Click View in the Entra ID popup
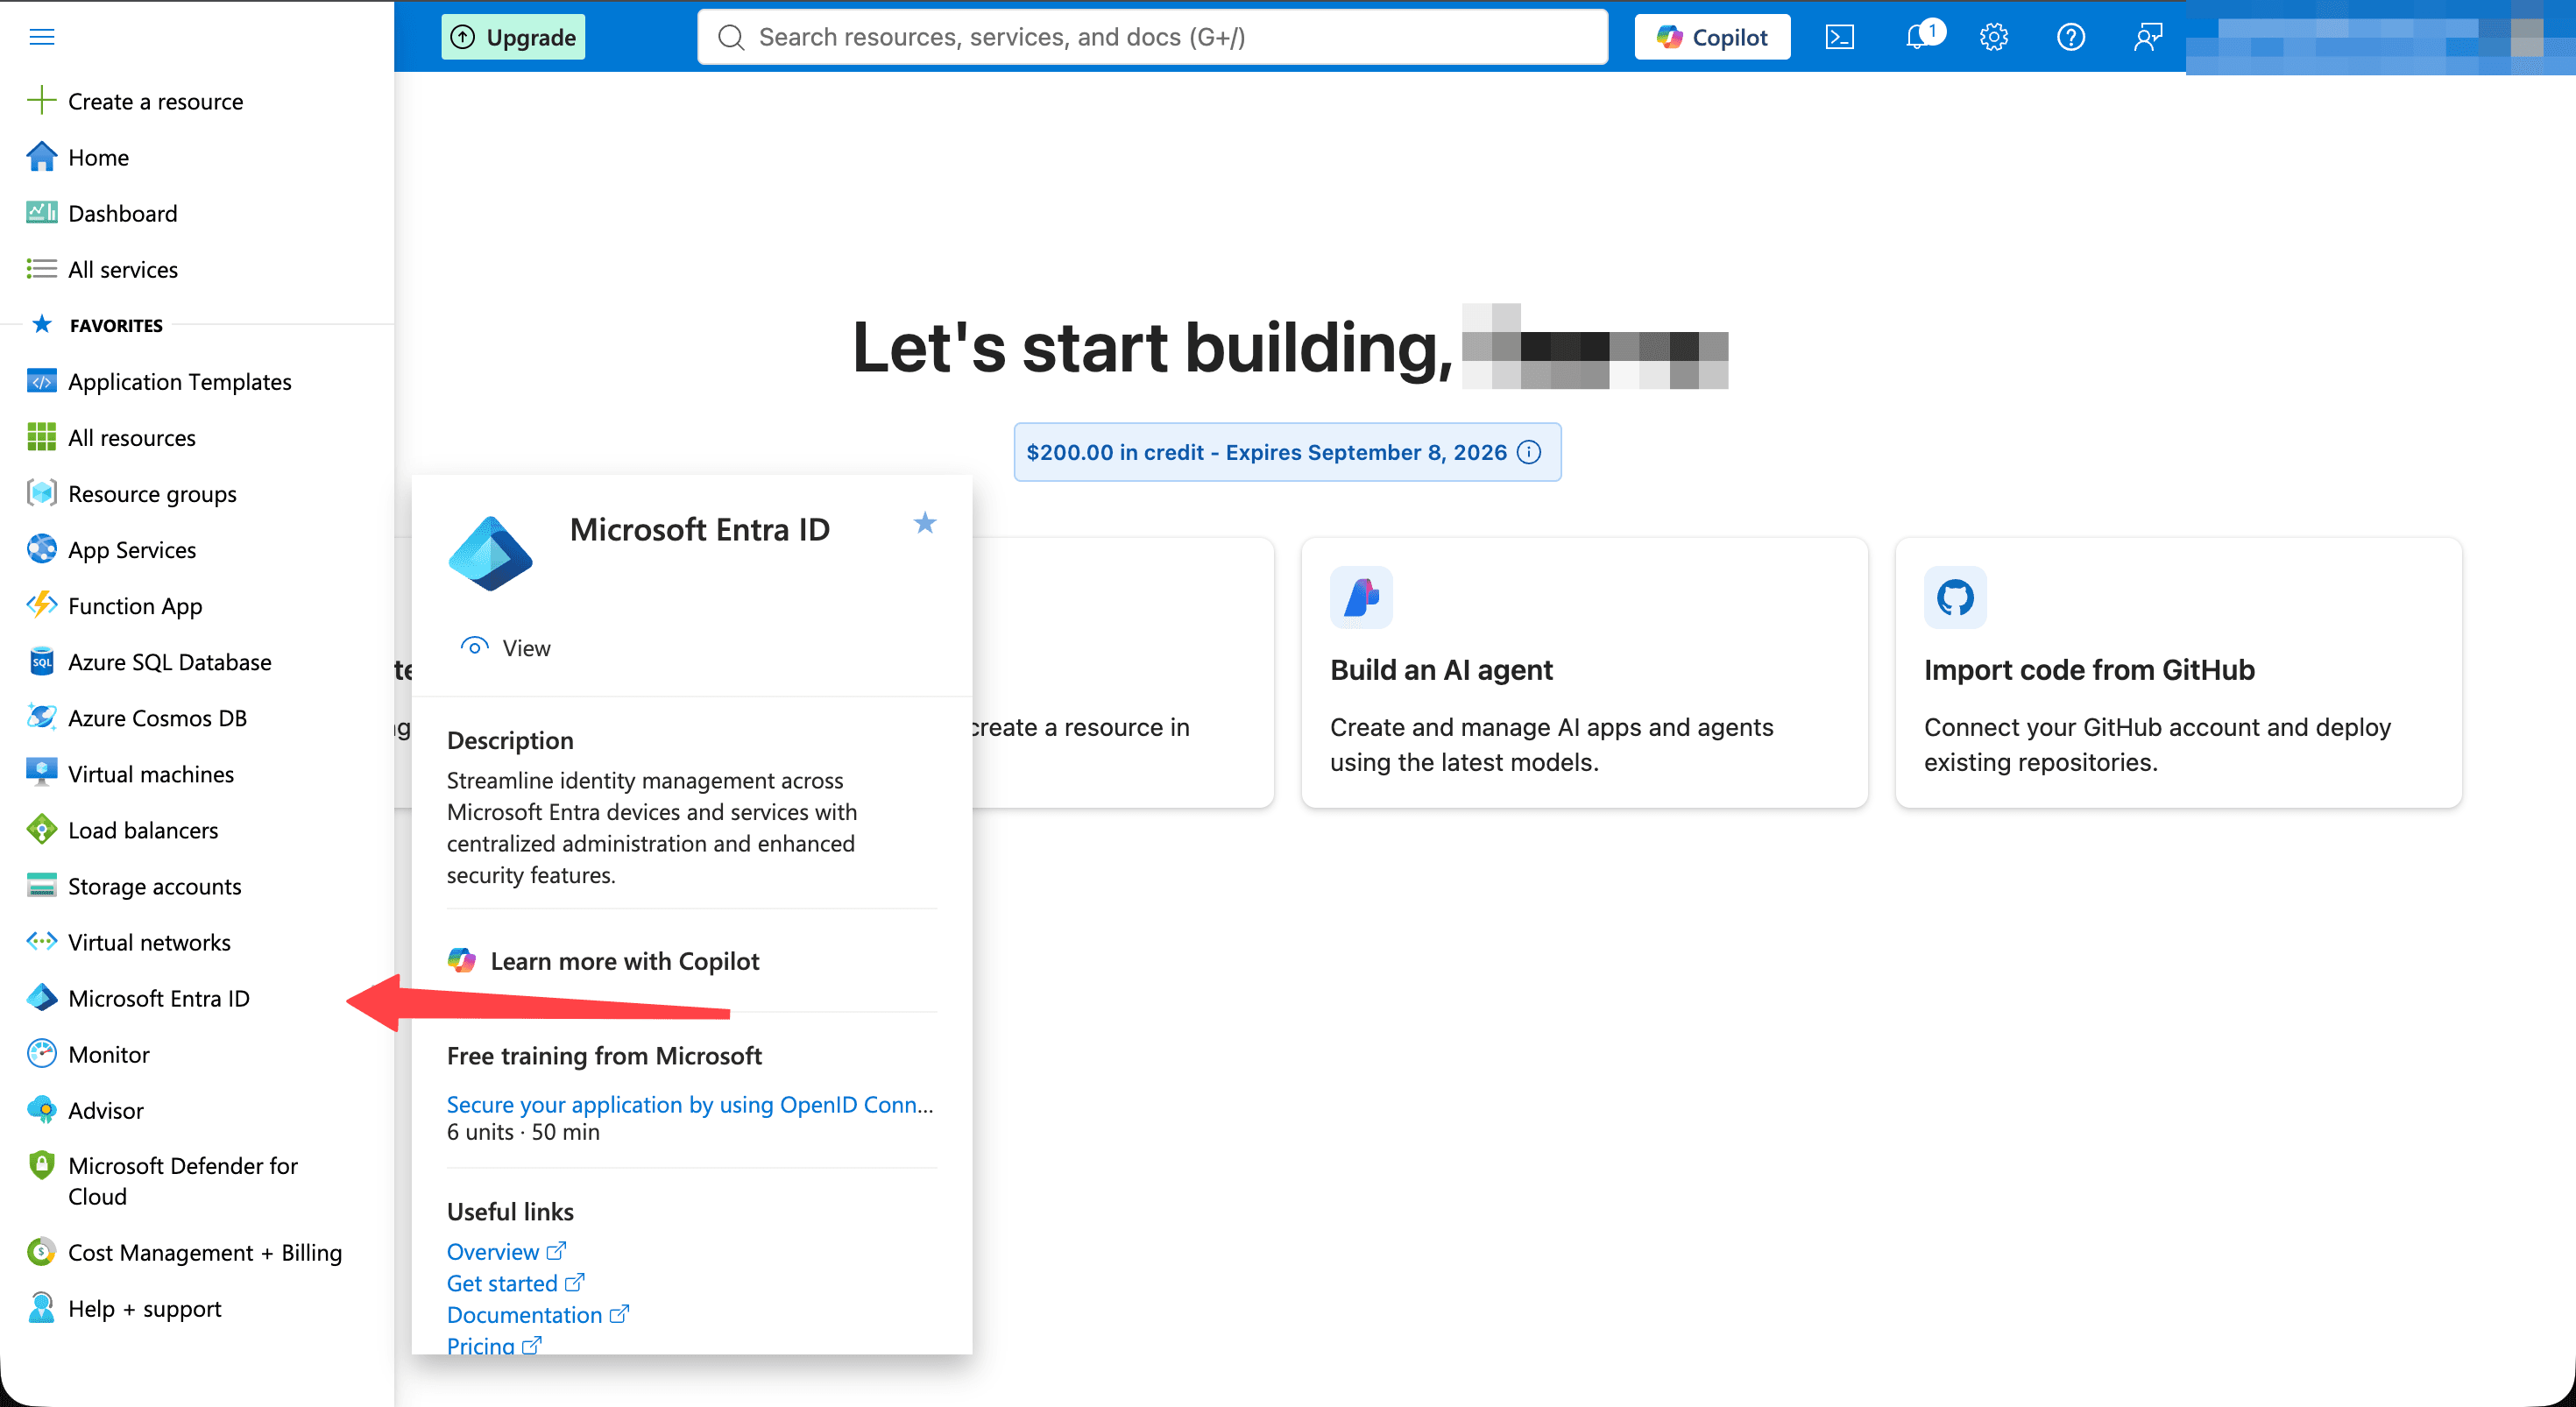Screen dimensions: 2576x1407 [x=505, y=648]
